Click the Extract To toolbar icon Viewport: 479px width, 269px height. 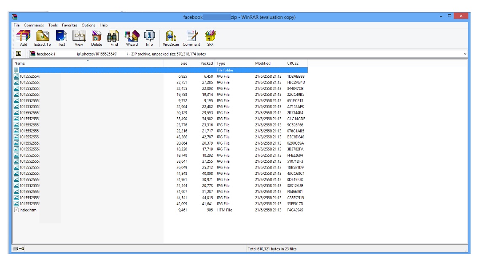[43, 38]
